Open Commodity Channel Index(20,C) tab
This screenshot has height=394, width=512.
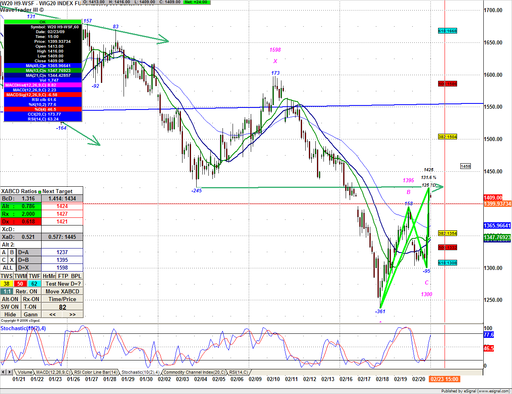[194, 372]
